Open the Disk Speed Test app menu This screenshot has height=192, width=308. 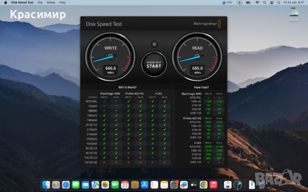coord(23,2)
